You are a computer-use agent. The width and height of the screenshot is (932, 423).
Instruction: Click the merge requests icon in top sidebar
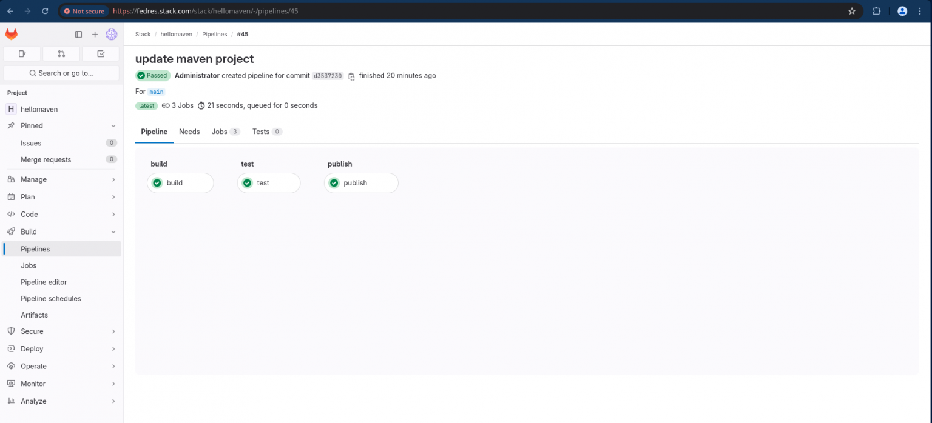pos(61,53)
